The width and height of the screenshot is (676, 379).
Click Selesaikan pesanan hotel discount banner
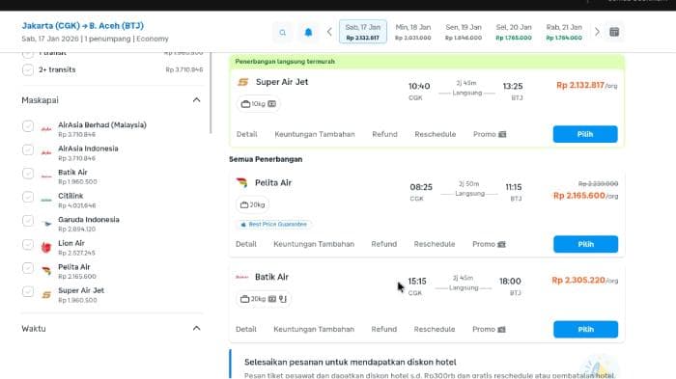point(427,365)
